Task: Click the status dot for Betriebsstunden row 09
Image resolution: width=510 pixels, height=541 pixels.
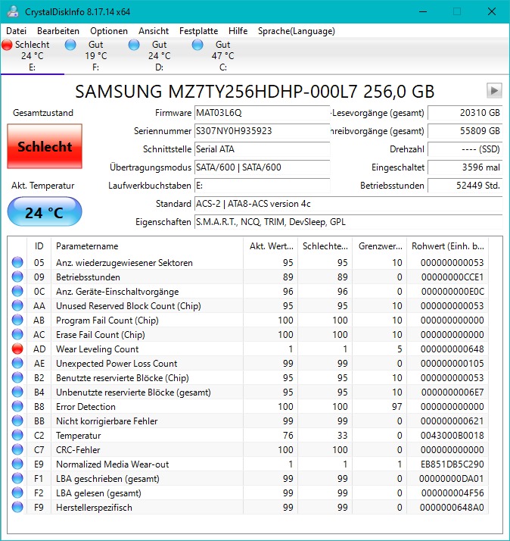Action: (x=17, y=277)
